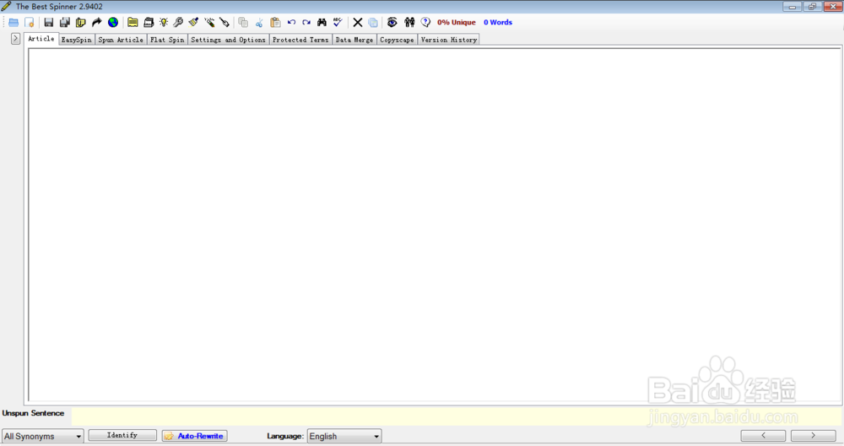Click the blue globe icon
This screenshot has height=446, width=844.
coord(113,23)
